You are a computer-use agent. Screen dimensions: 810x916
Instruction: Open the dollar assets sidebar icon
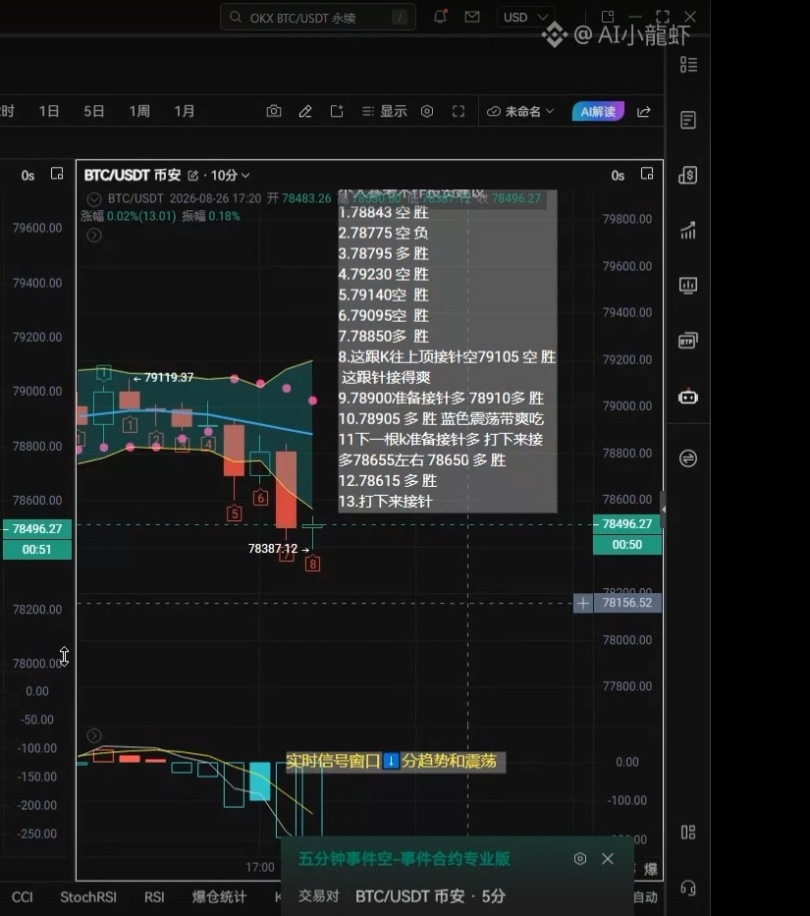tap(688, 175)
